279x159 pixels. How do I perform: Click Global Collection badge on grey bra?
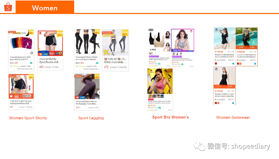177,57
